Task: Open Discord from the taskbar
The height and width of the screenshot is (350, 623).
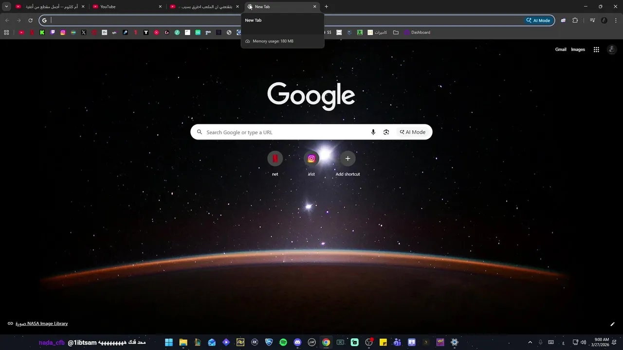Action: coord(297,342)
